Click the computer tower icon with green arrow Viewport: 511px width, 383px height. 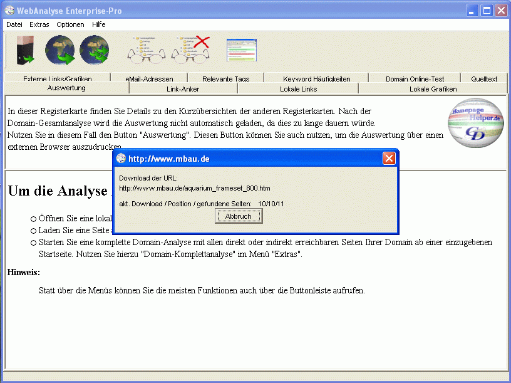25,51
